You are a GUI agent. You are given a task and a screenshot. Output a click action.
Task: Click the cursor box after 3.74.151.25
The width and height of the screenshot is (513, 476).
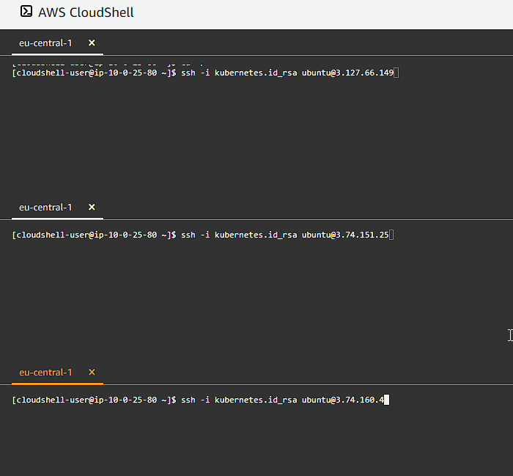click(391, 235)
